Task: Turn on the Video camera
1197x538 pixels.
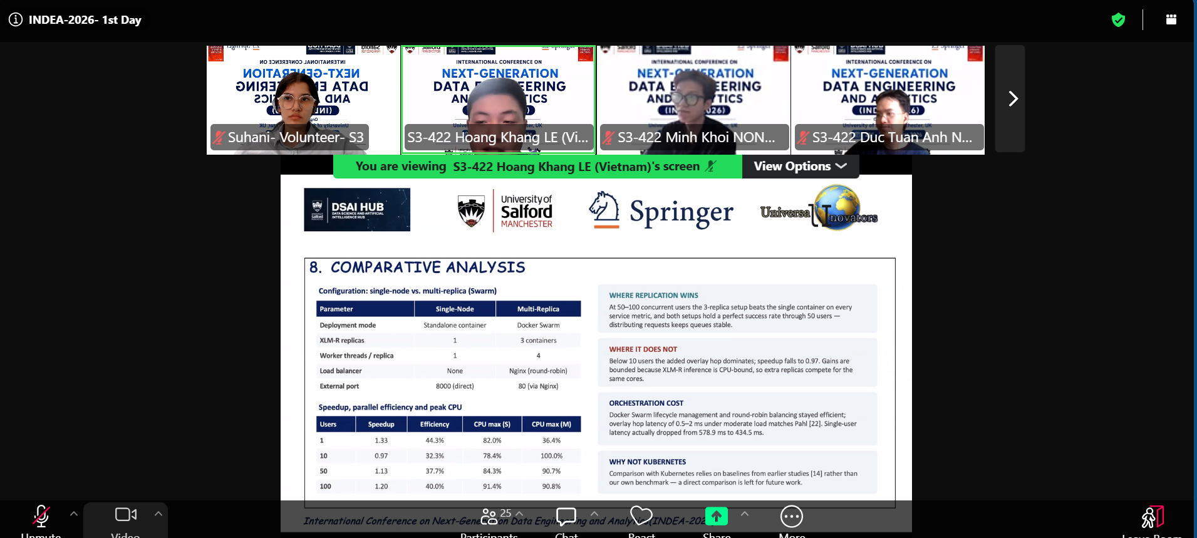Action: pyautogui.click(x=126, y=515)
